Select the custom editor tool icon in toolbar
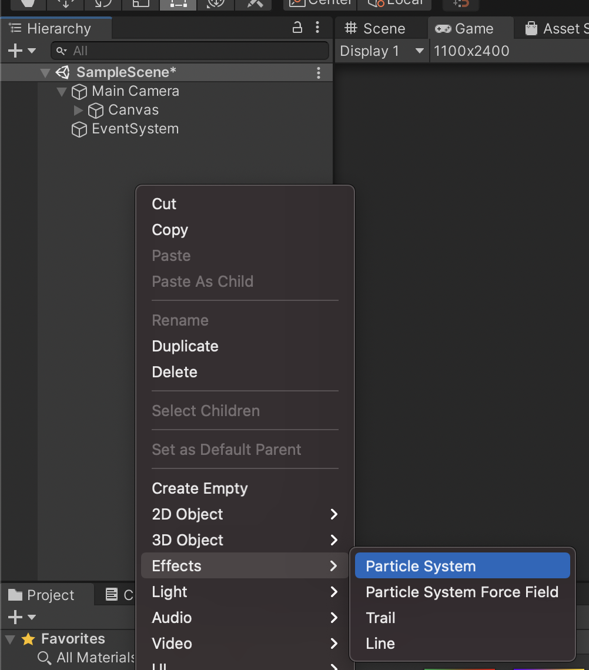This screenshot has width=589, height=670. (x=254, y=3)
